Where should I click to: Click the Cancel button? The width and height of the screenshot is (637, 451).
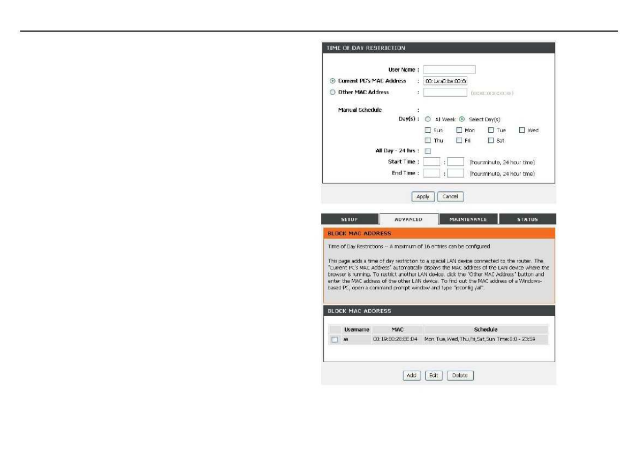click(450, 196)
